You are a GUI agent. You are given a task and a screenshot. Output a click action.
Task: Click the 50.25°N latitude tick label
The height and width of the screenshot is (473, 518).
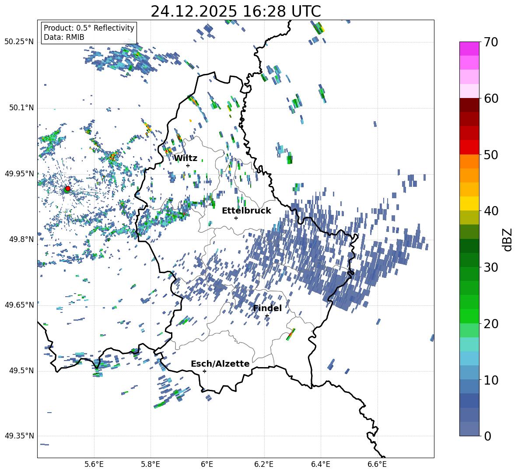tap(19, 42)
